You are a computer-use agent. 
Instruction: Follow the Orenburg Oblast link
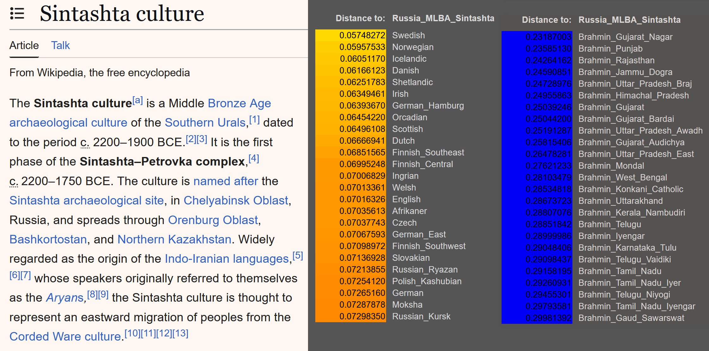click(x=213, y=220)
